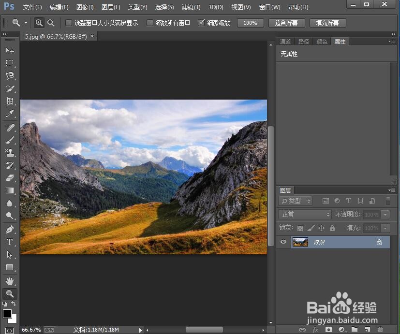400x334 pixels.
Task: Select the Lasso tool
Action: (10, 76)
